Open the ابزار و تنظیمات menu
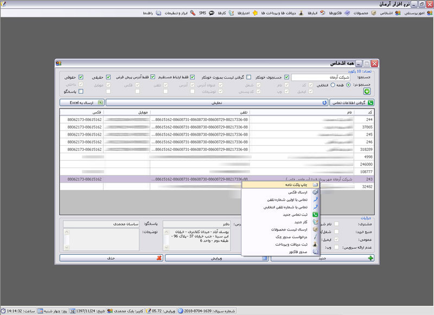The height and width of the screenshot is (315, 434). tap(176, 13)
